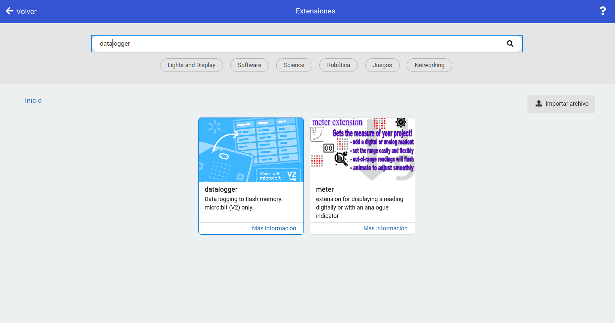The width and height of the screenshot is (615, 323).
Task: Open Más información for datalogger
Action: (x=274, y=228)
